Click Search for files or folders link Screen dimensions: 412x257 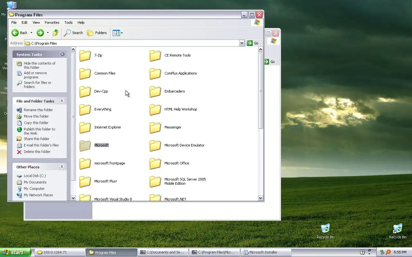37,84
